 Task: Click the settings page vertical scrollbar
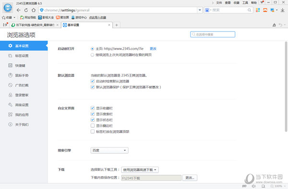click(286, 87)
